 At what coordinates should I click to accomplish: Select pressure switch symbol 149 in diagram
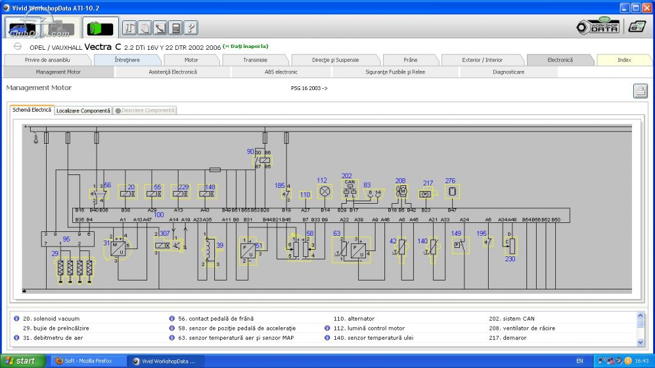460,245
